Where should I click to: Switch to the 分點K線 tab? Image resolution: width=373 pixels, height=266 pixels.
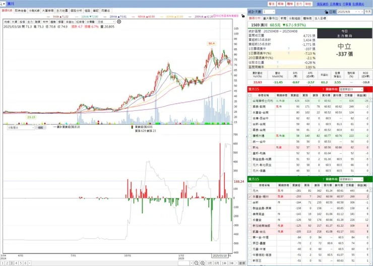34,11
